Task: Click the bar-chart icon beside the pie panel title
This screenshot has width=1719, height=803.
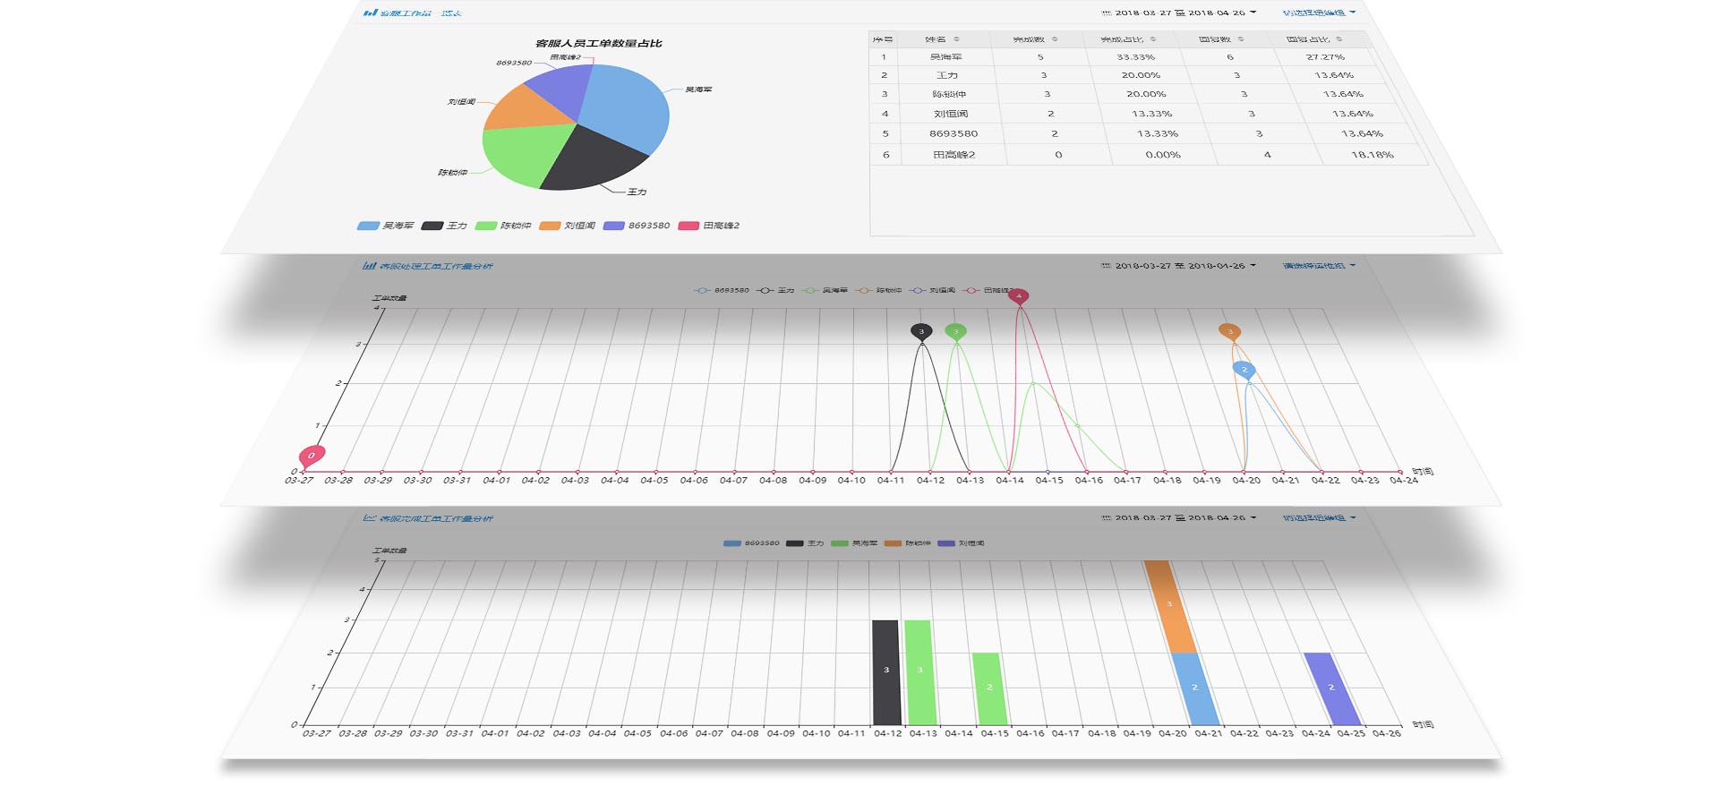Action: pyautogui.click(x=370, y=13)
